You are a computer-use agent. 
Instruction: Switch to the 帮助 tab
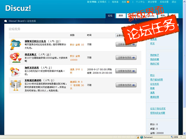pyautogui.click(x=163, y=16)
